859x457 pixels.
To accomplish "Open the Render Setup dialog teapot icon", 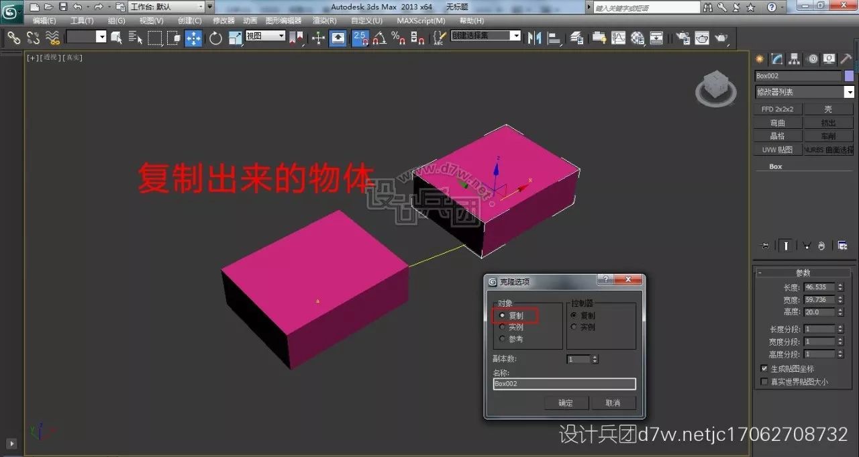I will [683, 38].
